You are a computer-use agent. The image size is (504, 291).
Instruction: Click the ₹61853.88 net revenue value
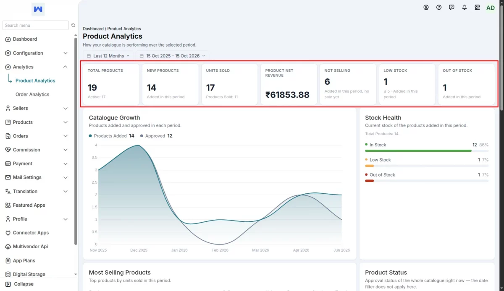(x=287, y=95)
